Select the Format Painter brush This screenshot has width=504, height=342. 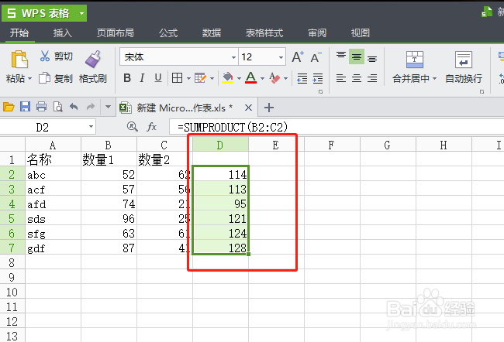[93, 60]
